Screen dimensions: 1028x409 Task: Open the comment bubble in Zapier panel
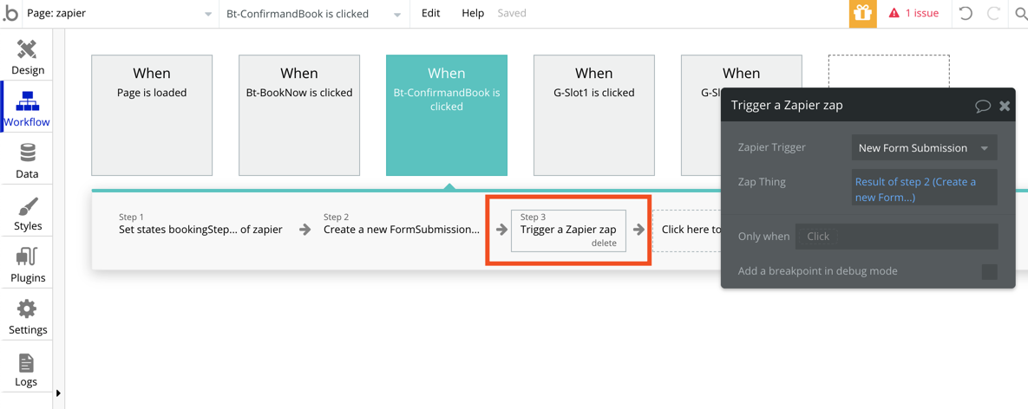(983, 106)
